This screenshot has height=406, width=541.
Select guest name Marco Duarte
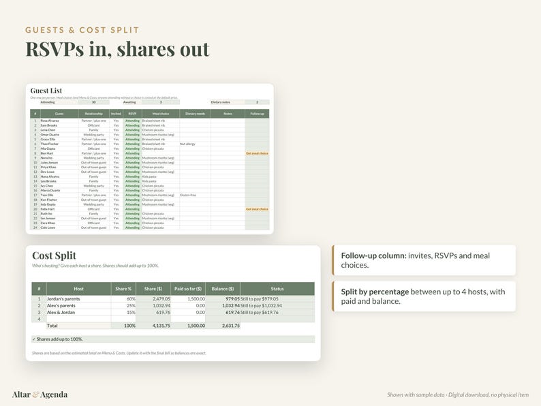(50, 191)
